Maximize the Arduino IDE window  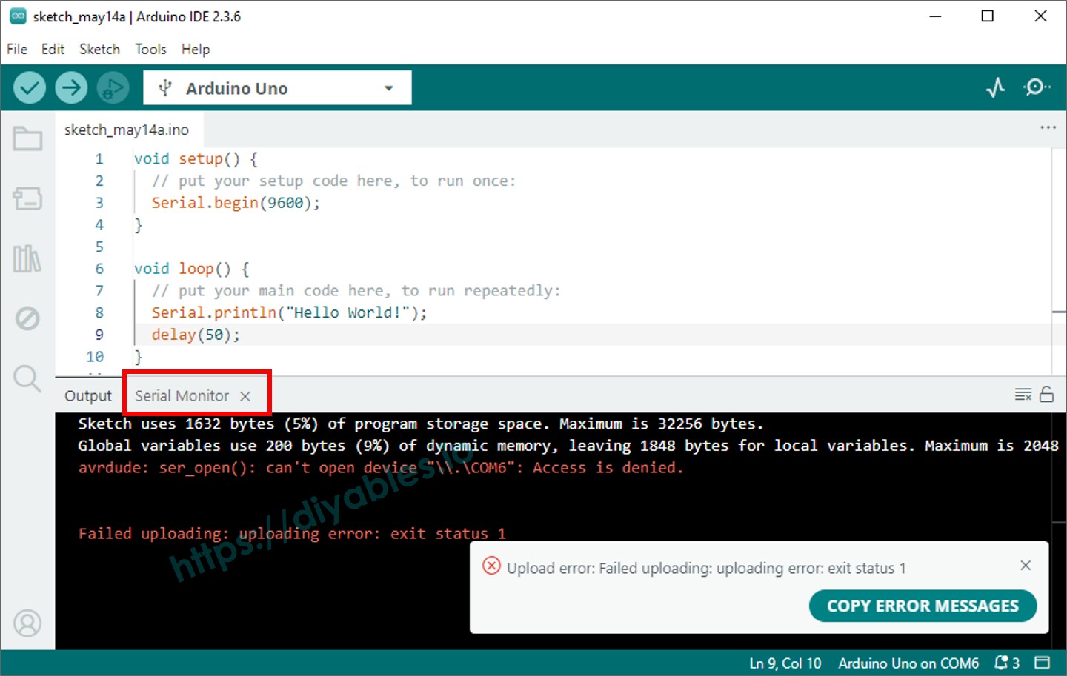(x=987, y=16)
